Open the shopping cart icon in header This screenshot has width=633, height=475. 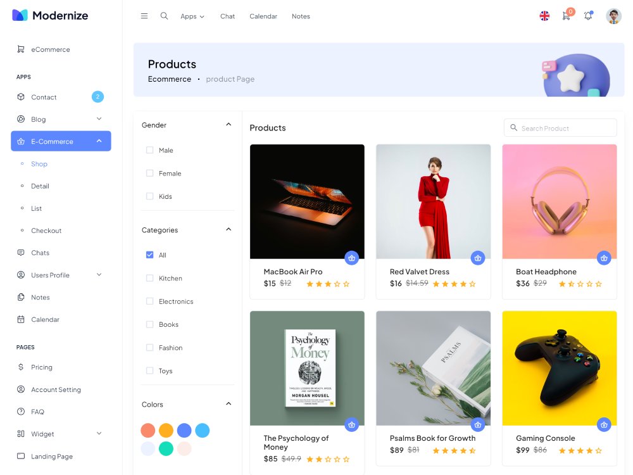[x=566, y=16]
